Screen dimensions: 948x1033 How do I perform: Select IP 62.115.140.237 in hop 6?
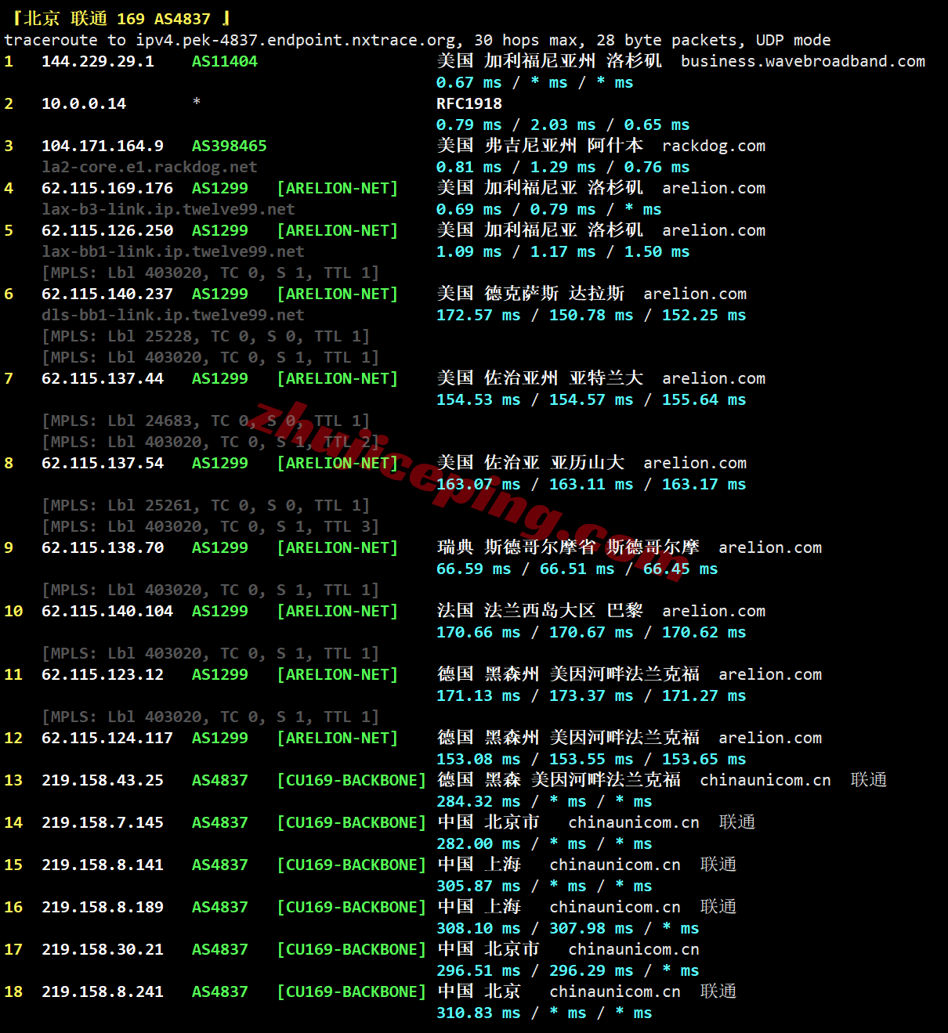point(107,294)
